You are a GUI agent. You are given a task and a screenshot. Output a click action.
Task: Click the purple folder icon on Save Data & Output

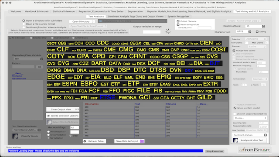coord(142,141)
